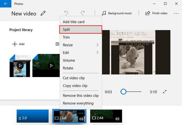Click the redo arrow icon
The width and height of the screenshot is (182, 125).
[83, 13]
